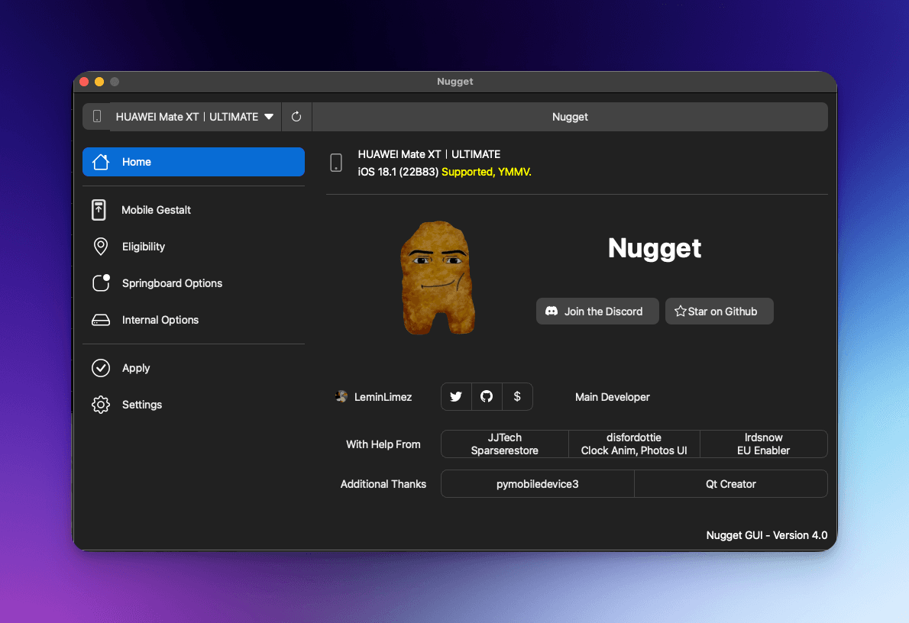This screenshot has width=909, height=623.
Task: Click the Star on Github button
Action: (719, 311)
